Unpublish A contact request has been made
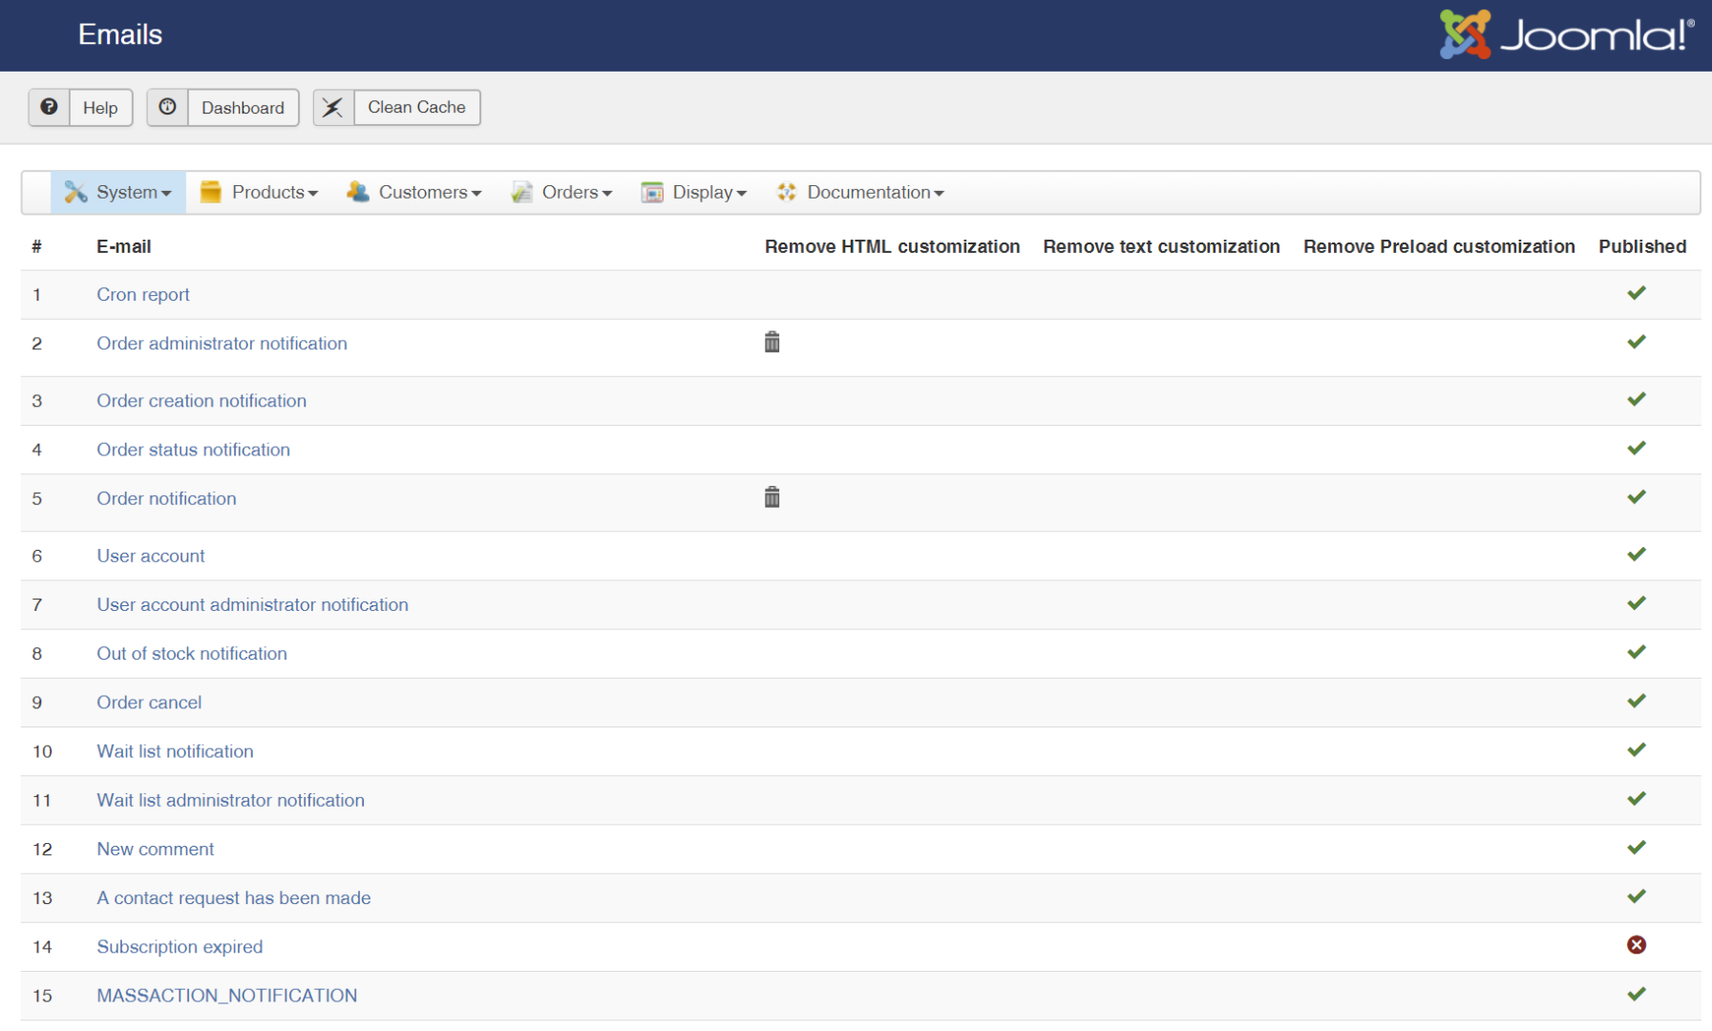 point(1637,895)
